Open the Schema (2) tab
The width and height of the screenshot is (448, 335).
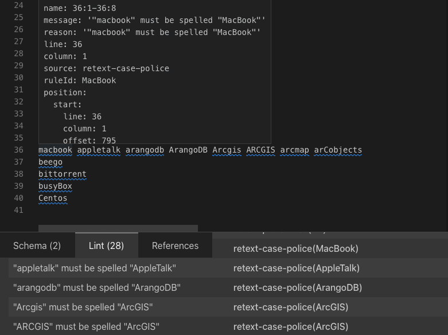pyautogui.click(x=37, y=246)
